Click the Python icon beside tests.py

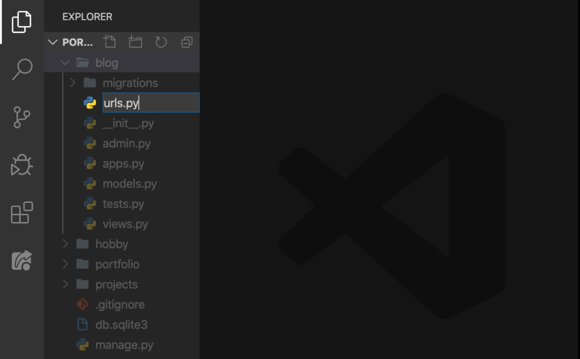(x=90, y=203)
